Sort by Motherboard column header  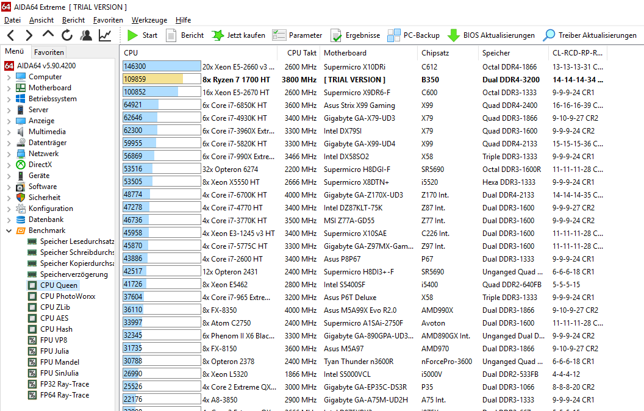click(x=369, y=53)
